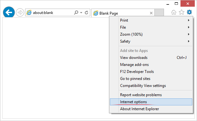197x121 pixels.
Task: Choose About Internet Explorer
Action: click(151, 109)
